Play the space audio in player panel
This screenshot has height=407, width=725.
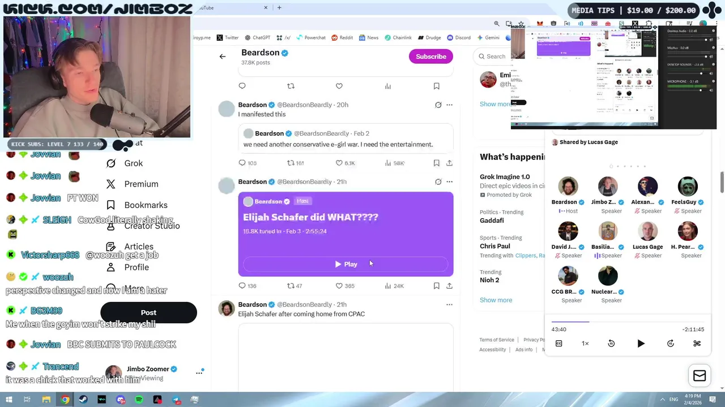point(641,344)
